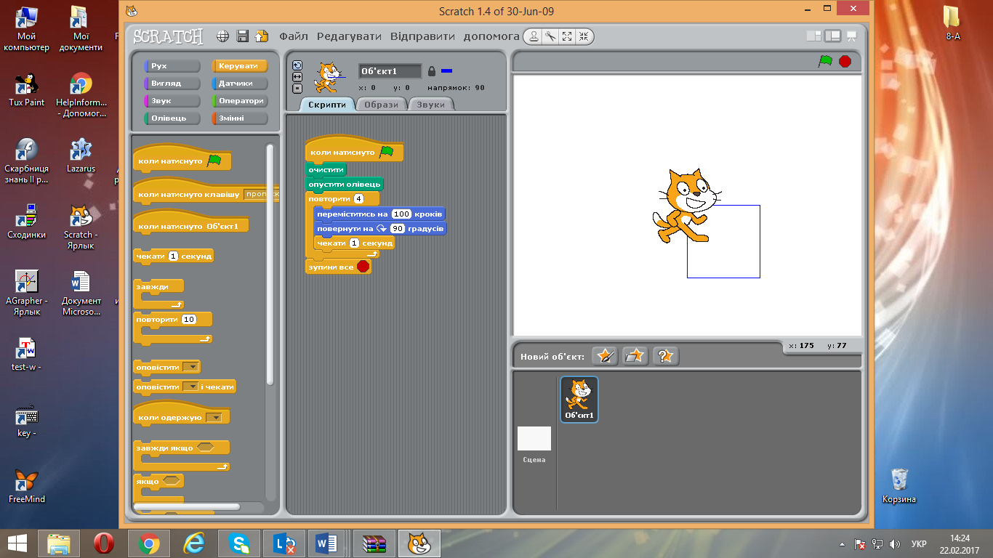This screenshot has height=558, width=993.
Task: Open the допомога menu
Action: click(491, 36)
